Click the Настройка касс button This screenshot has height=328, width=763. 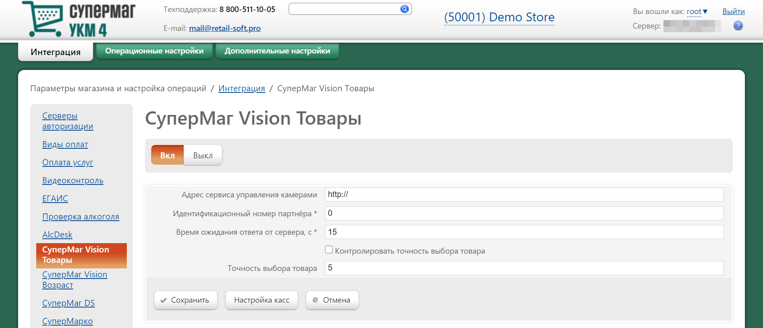(x=261, y=300)
